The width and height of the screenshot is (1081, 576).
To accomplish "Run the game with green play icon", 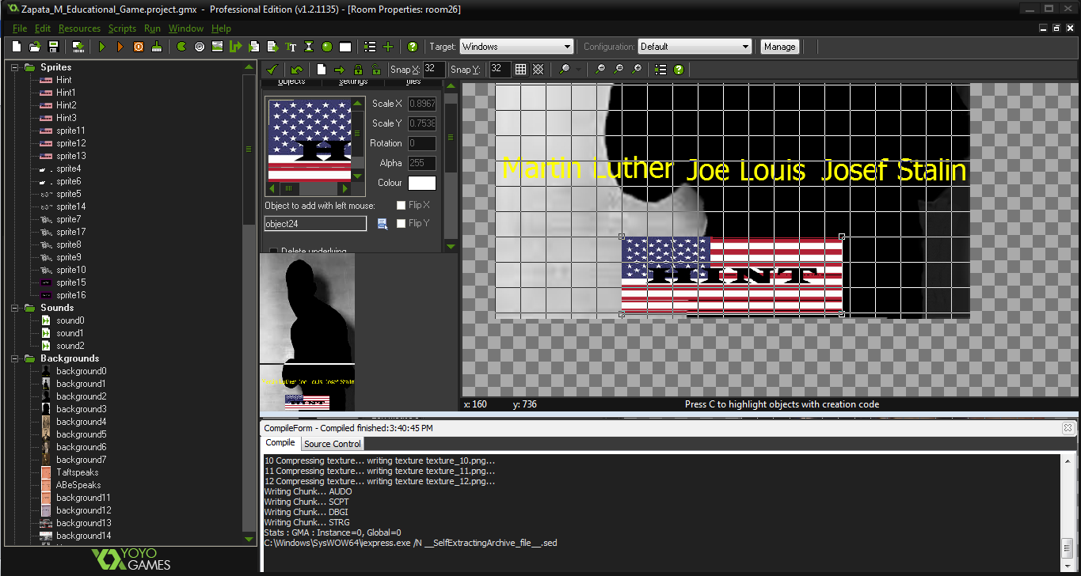I will (x=102, y=47).
